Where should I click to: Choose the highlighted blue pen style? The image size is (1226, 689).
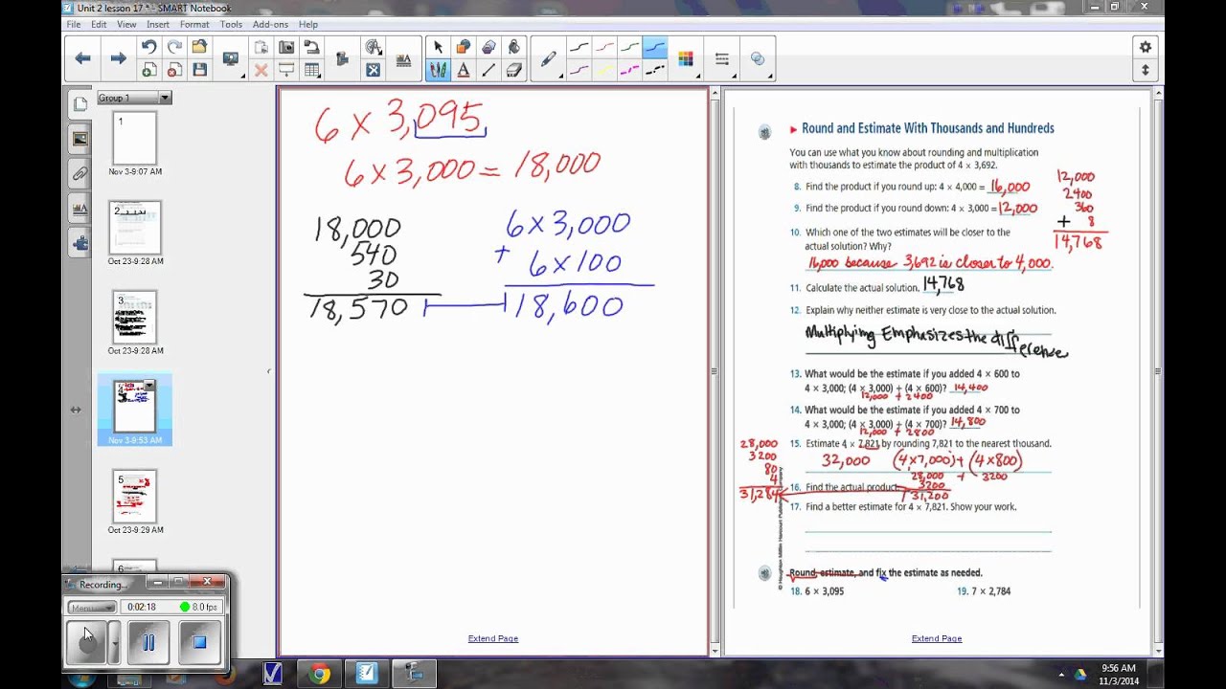654,46
